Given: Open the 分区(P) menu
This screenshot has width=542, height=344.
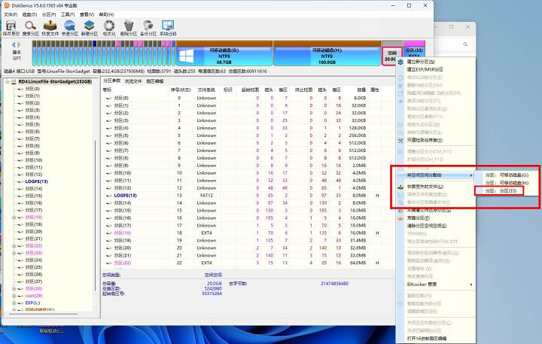Looking at the screenshot, I should pyautogui.click(x=49, y=14).
